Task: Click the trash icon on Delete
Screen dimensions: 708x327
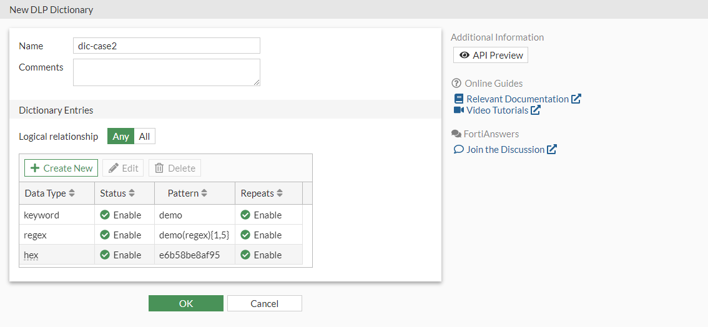Action: [x=159, y=168]
